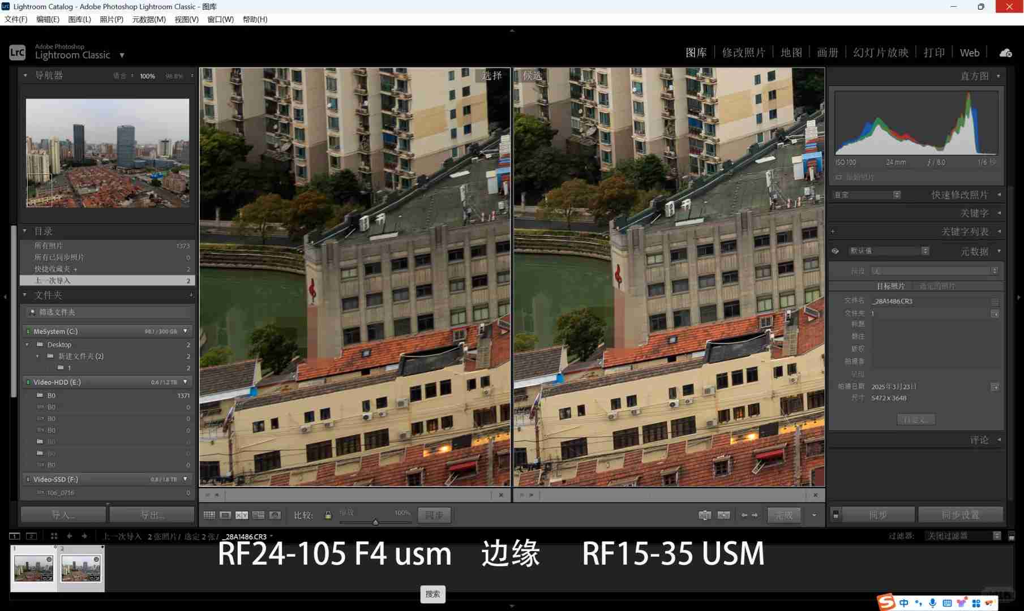Open the 元数据(M) menu
This screenshot has height=611, width=1024.
149,19
